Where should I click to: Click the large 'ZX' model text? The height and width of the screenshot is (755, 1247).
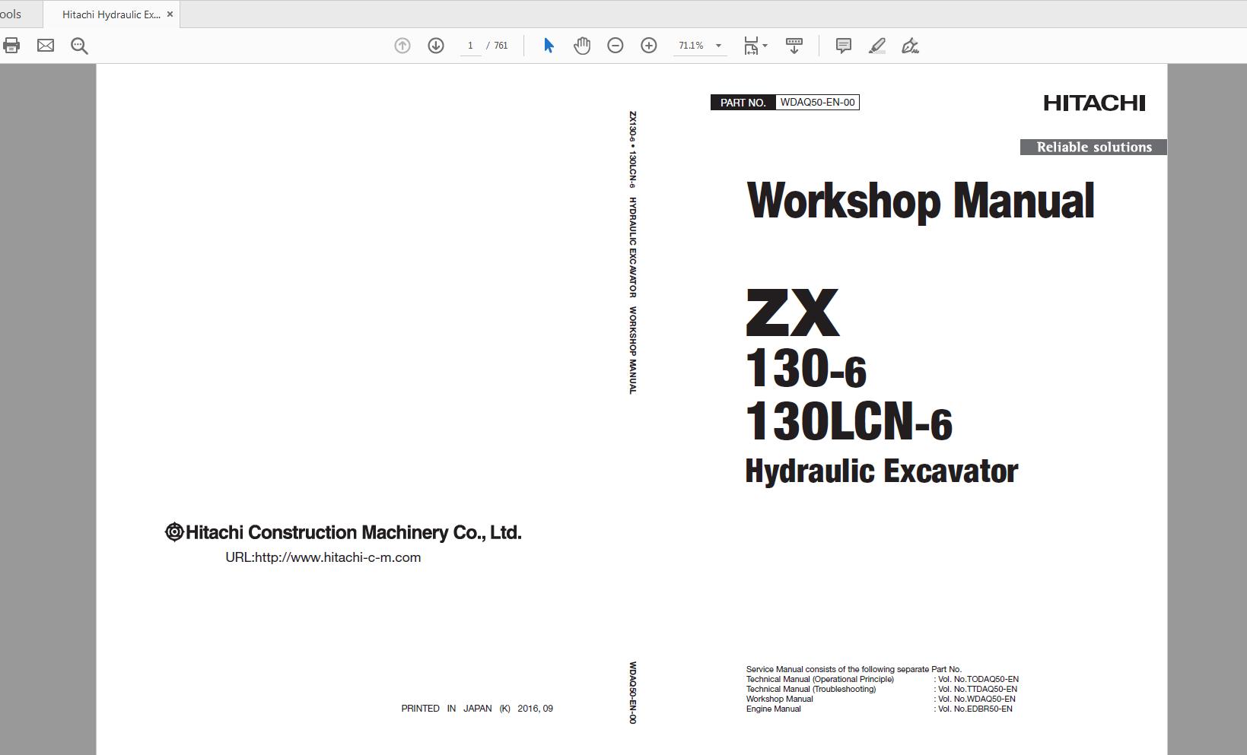tap(793, 312)
